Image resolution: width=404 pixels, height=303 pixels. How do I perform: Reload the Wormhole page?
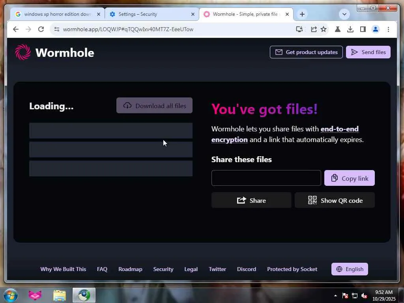click(41, 29)
